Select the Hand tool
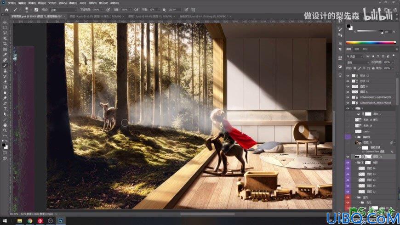This screenshot has height=225, width=400. pyautogui.click(x=5, y=125)
